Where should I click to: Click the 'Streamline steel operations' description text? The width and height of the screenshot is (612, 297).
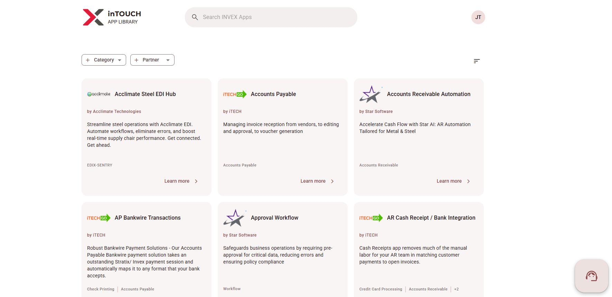[144, 135]
